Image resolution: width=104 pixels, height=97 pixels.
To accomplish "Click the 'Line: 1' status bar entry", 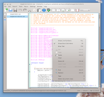I will click(79, 91).
